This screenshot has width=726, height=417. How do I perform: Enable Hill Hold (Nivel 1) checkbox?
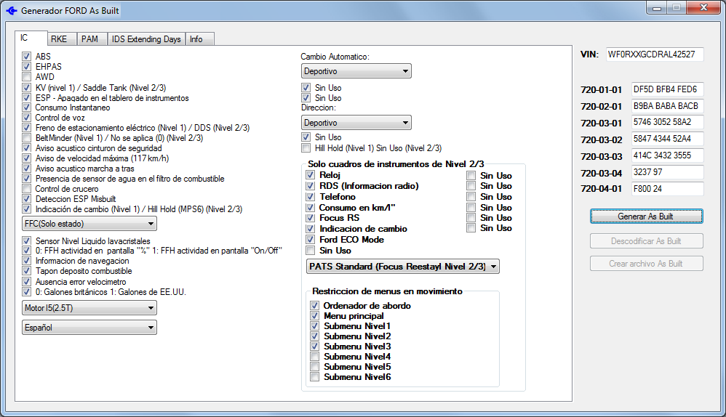point(306,147)
